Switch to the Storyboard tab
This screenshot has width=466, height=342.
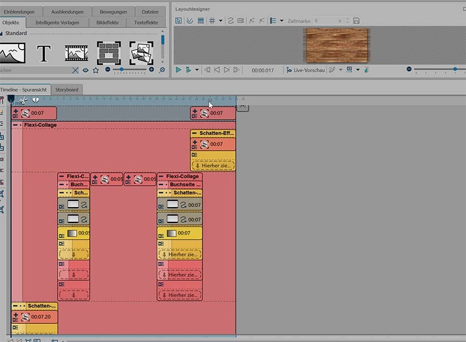pos(67,90)
